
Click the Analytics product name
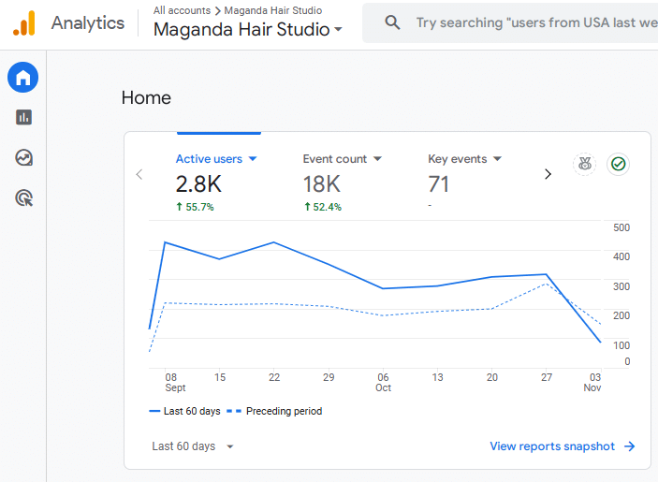[x=88, y=22]
